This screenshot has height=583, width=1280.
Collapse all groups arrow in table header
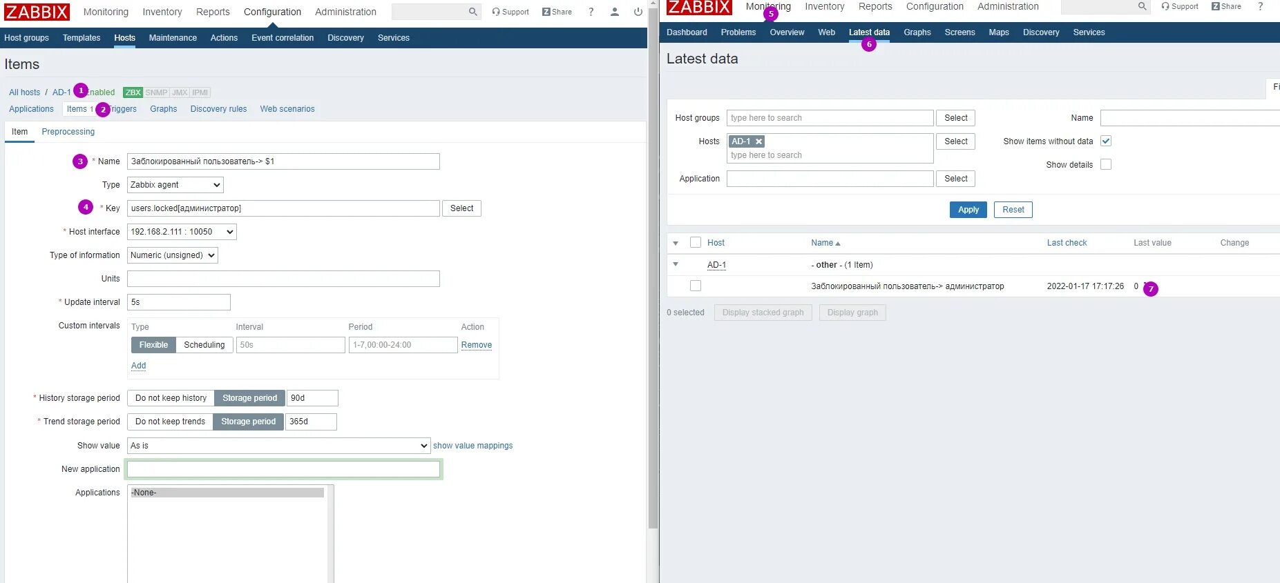(676, 243)
